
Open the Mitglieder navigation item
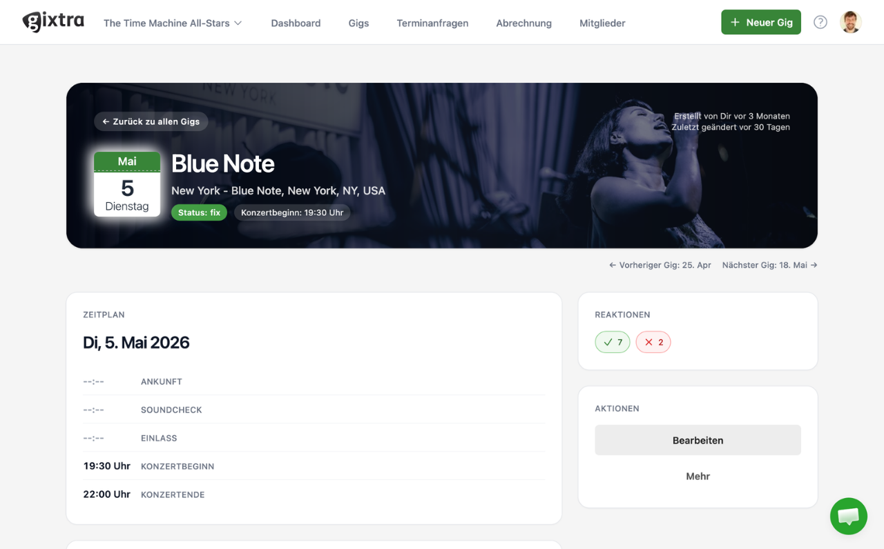(x=602, y=23)
